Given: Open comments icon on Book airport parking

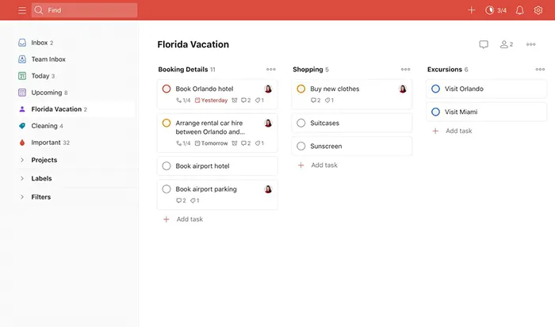Looking at the screenshot, I should 181,200.
